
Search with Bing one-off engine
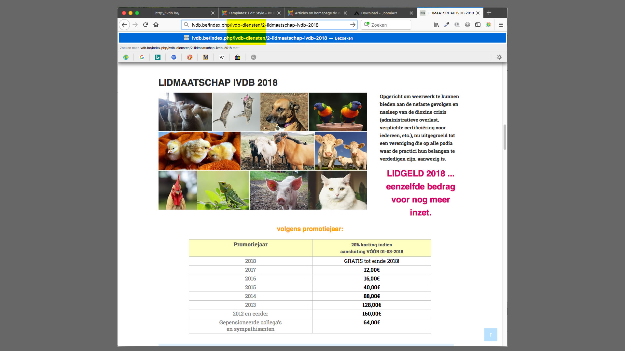click(158, 57)
